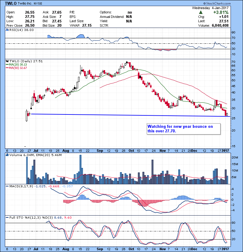
Task: Click the MACD signal value -0.668
Action: pyautogui.click(x=54, y=186)
